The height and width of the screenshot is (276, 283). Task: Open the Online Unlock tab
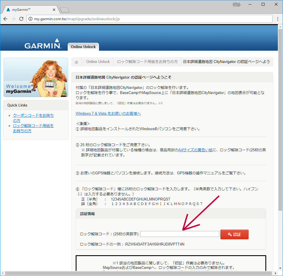tap(83, 47)
